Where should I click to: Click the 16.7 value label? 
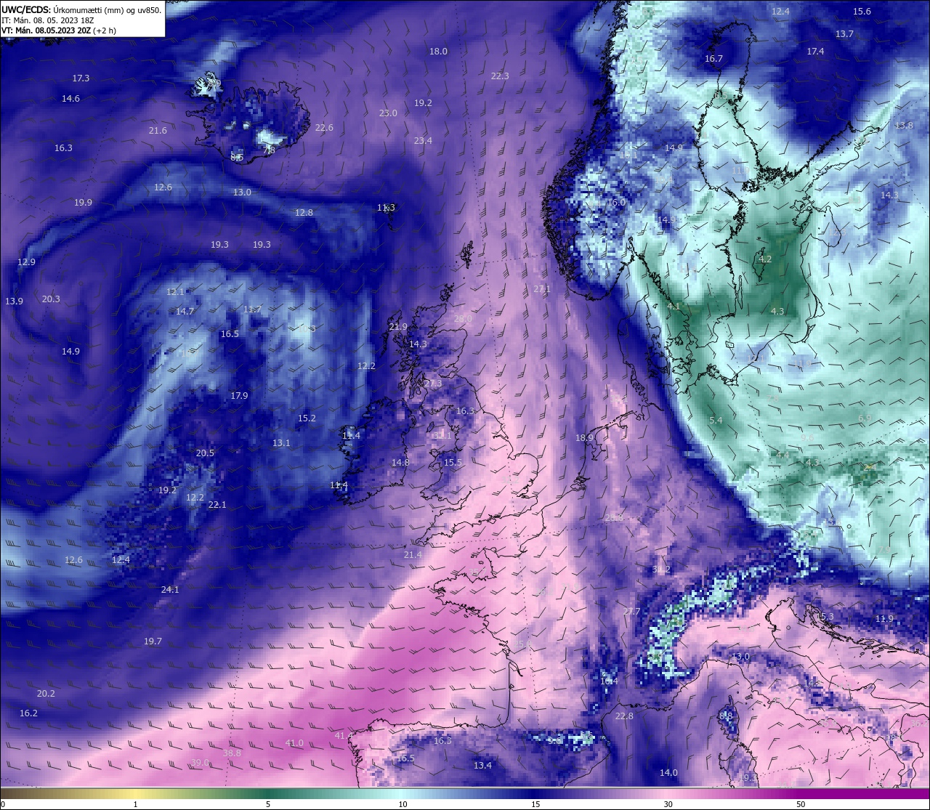pos(713,59)
